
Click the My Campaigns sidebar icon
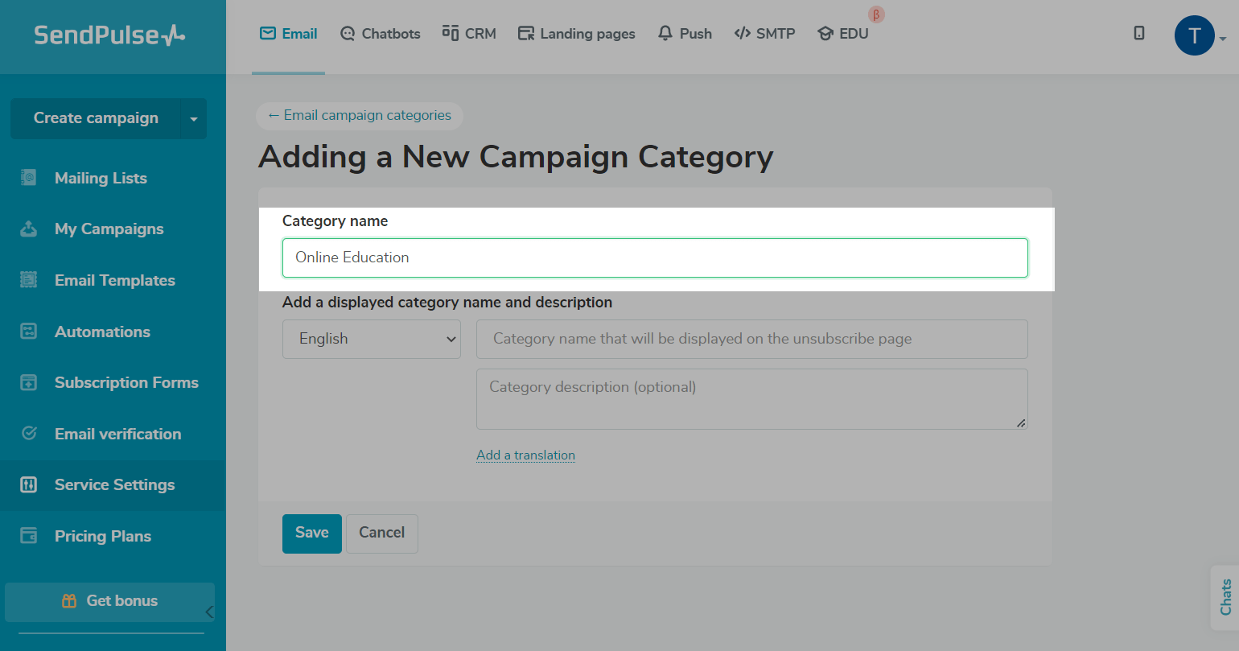(x=29, y=229)
